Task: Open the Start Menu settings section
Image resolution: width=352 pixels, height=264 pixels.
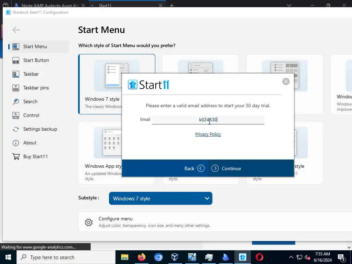Action: tap(38, 46)
